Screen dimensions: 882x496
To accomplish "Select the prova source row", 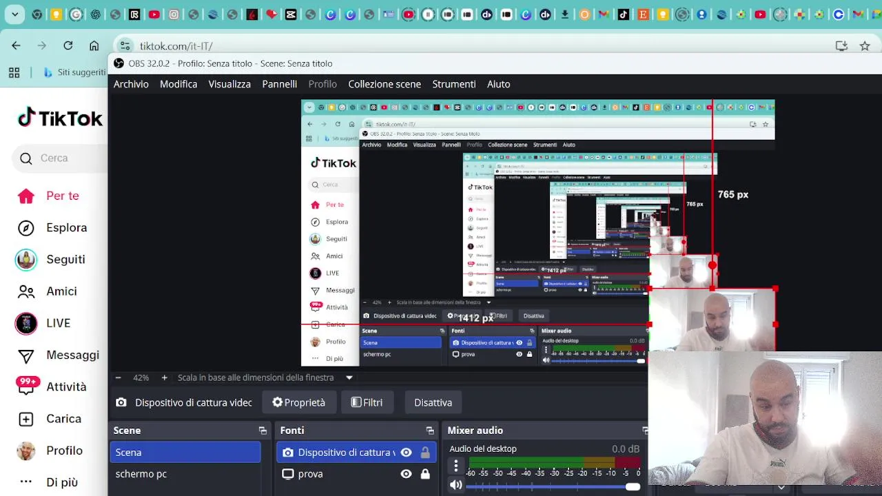I will coord(356,474).
